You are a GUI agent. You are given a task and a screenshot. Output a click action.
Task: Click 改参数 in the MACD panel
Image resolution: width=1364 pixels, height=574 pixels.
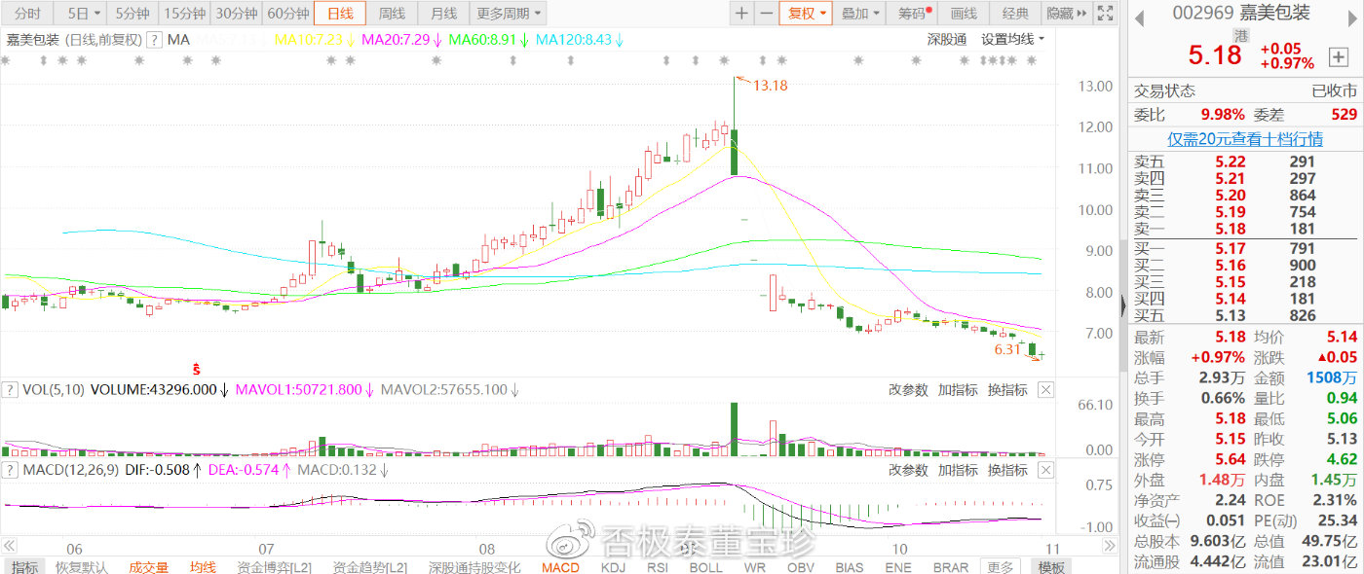click(907, 470)
